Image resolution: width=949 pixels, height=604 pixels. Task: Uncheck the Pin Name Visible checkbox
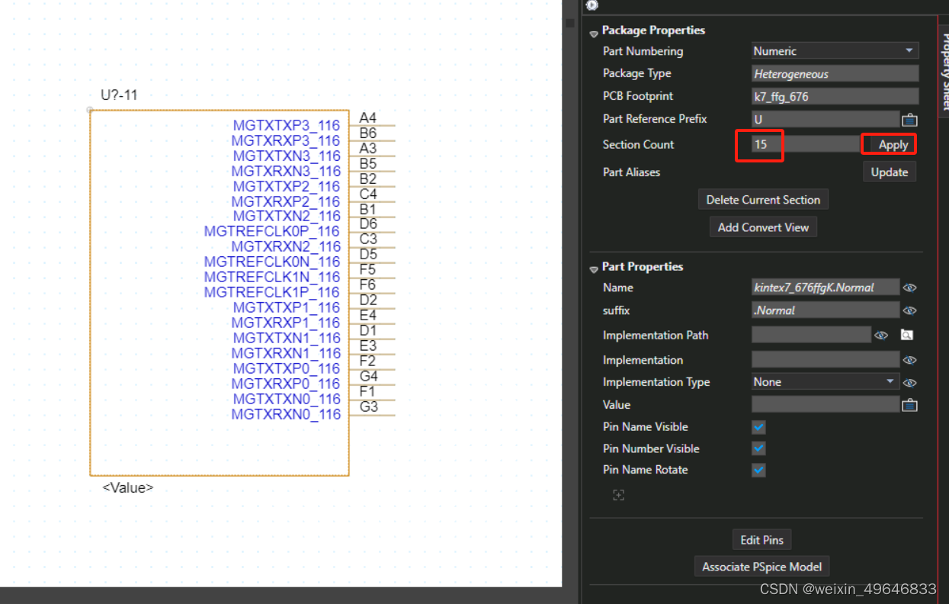point(758,427)
